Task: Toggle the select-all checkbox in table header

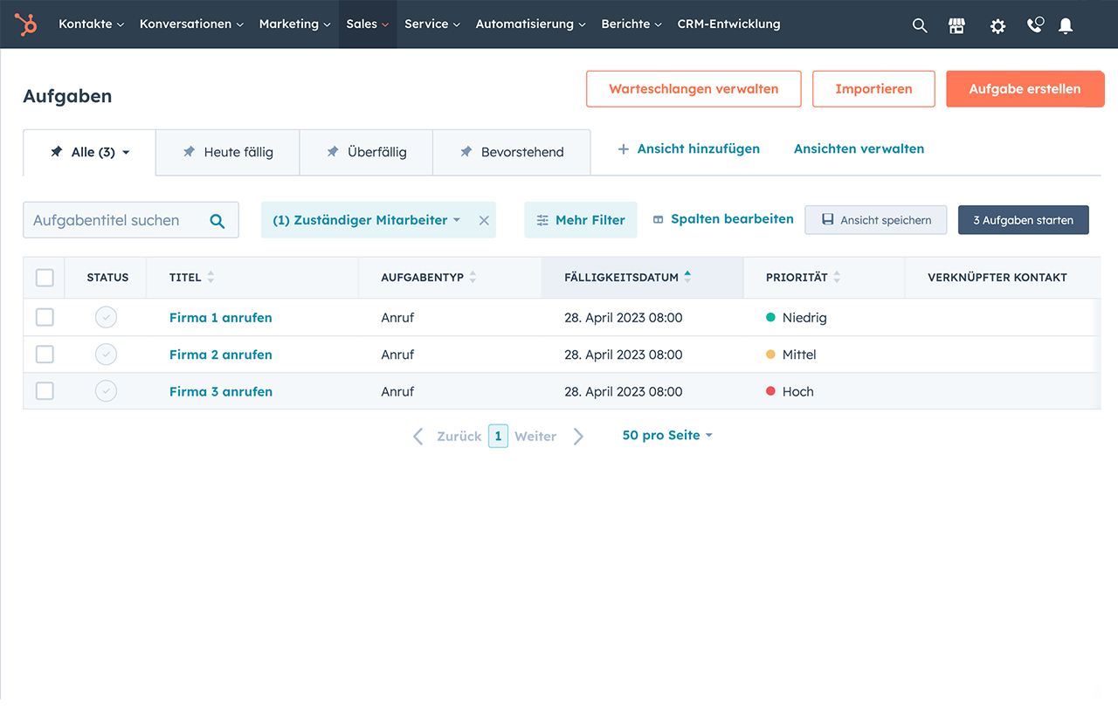Action: (45, 278)
